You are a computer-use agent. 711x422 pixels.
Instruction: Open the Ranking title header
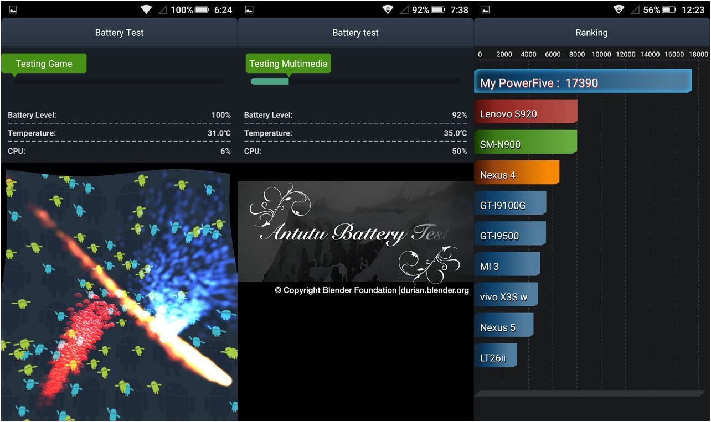coord(591,33)
